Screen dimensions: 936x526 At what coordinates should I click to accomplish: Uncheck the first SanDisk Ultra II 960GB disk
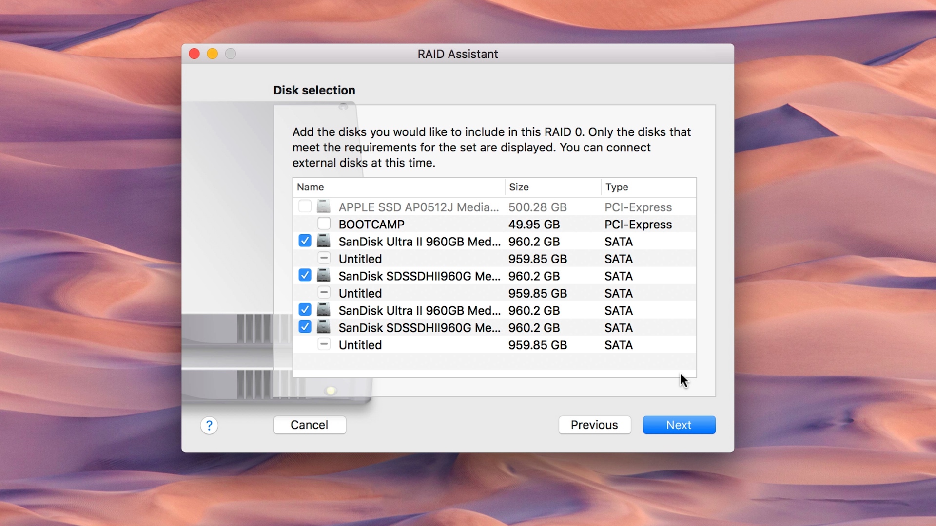305,241
